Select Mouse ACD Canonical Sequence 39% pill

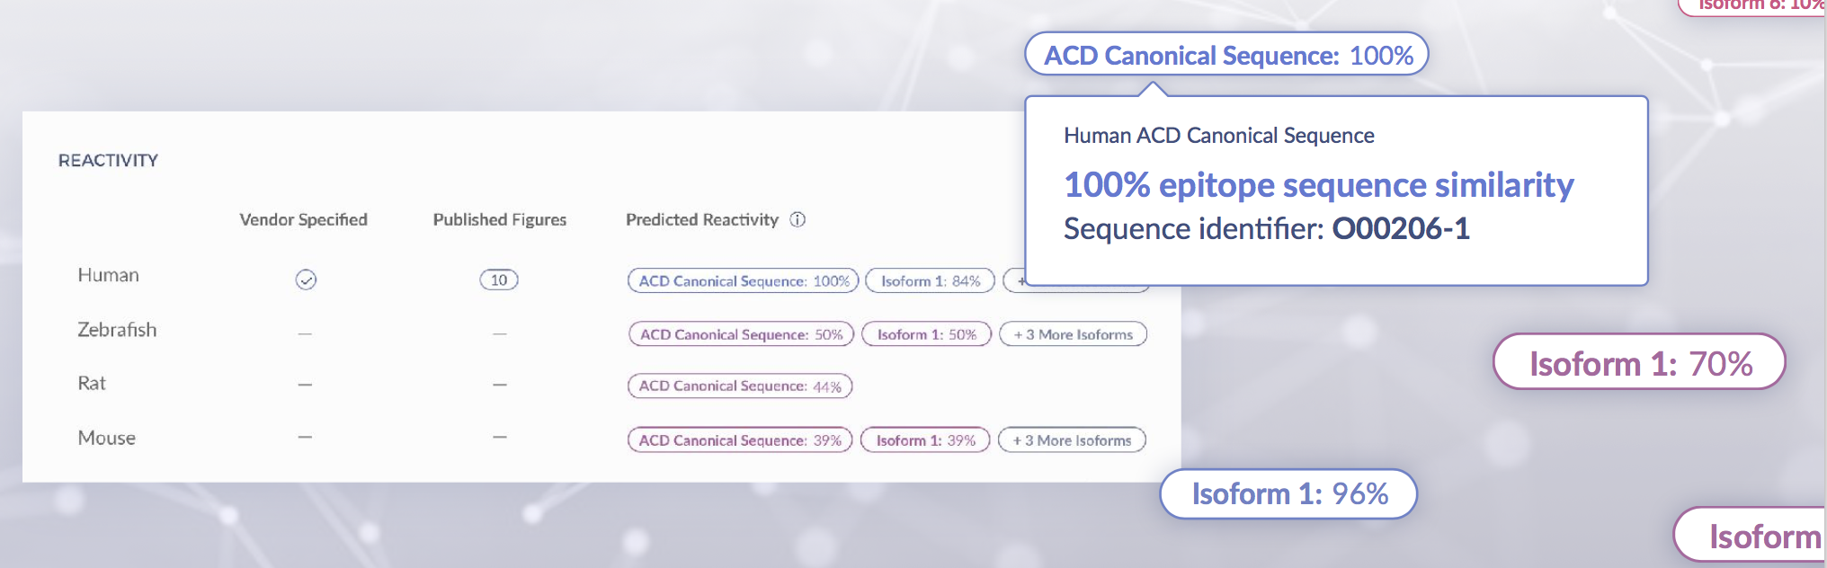click(x=740, y=440)
